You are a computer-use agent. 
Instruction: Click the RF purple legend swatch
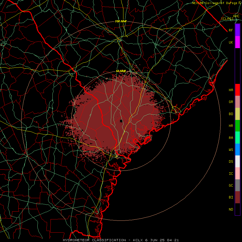tap(237, 30)
